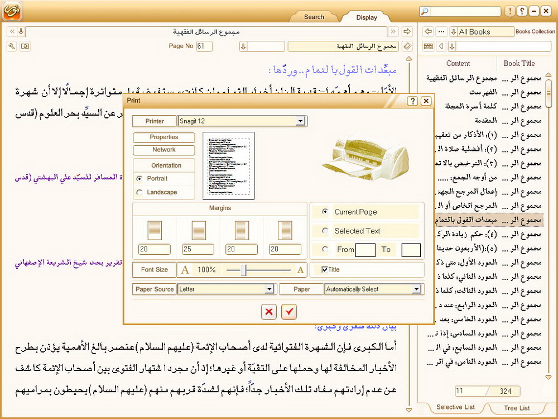Click the Properties button
Viewport: 558px width, 419px height.
tap(163, 137)
